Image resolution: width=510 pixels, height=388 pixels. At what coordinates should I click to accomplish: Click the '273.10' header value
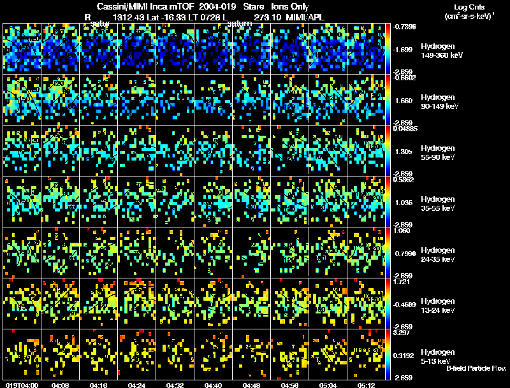click(x=267, y=17)
